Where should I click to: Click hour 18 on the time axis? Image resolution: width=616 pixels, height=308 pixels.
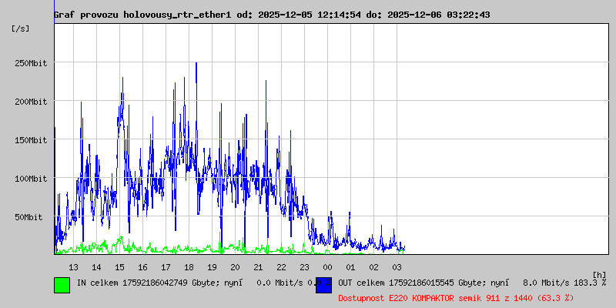click(x=189, y=266)
